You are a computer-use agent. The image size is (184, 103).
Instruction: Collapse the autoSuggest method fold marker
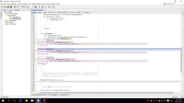point(36,34)
